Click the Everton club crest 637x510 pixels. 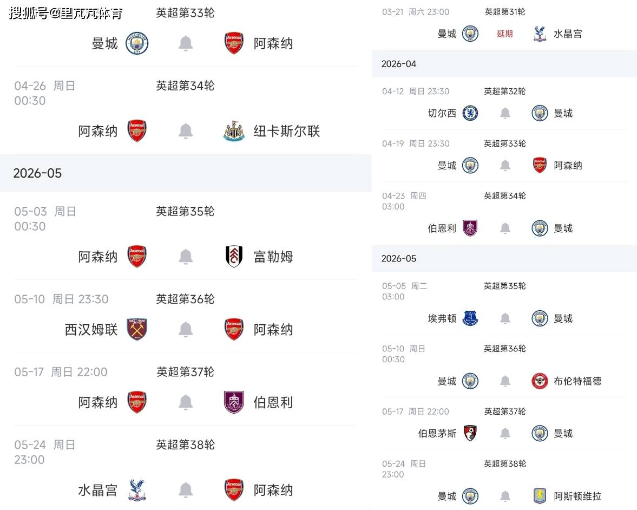(x=470, y=318)
